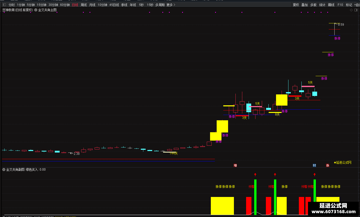Select the 60分钟 period tab

[x=65, y=5]
